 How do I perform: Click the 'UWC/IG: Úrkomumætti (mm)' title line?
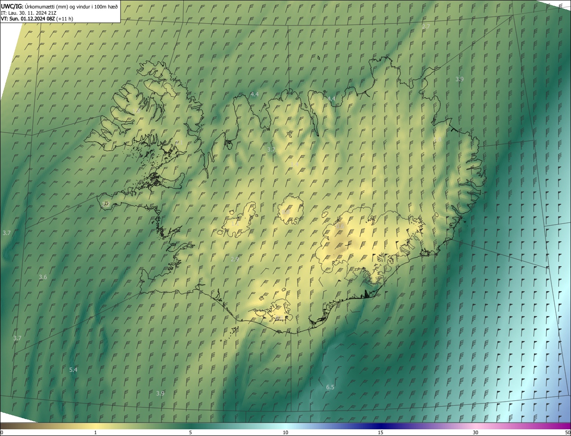pyautogui.click(x=59, y=6)
